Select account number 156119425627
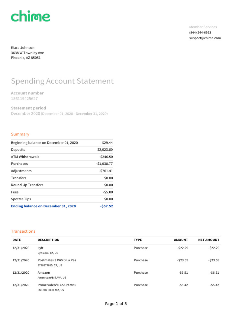Viewport: 232px width, 309px height. (24, 99)
